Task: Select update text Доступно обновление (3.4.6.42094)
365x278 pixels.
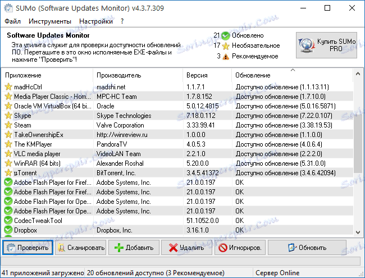Action: (x=286, y=173)
